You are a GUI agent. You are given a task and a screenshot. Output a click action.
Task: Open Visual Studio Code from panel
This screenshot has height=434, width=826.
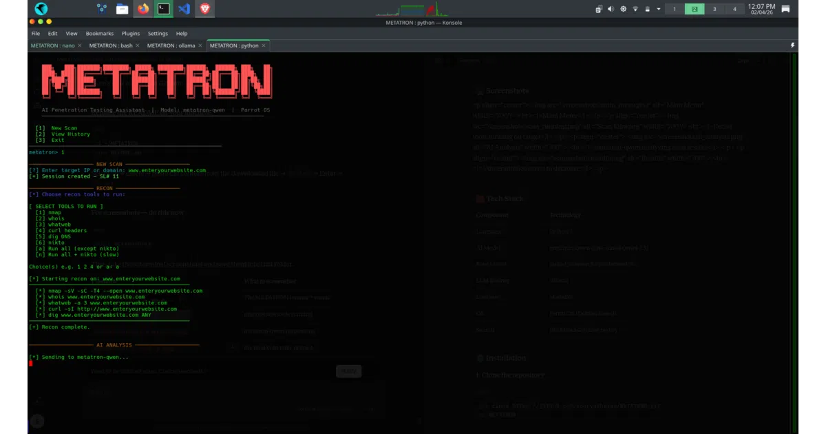point(183,9)
